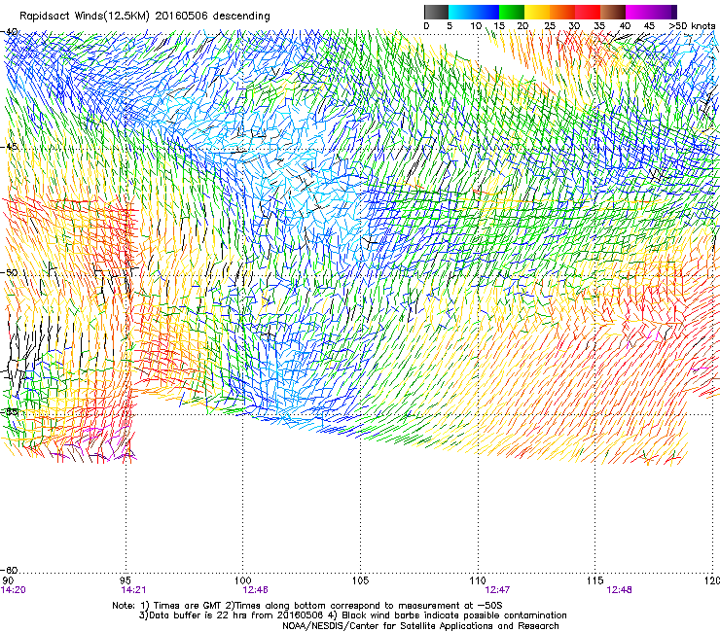Viewport: 720px width, 632px height.
Task: Click the legend scale label 25
Action: click(x=550, y=26)
